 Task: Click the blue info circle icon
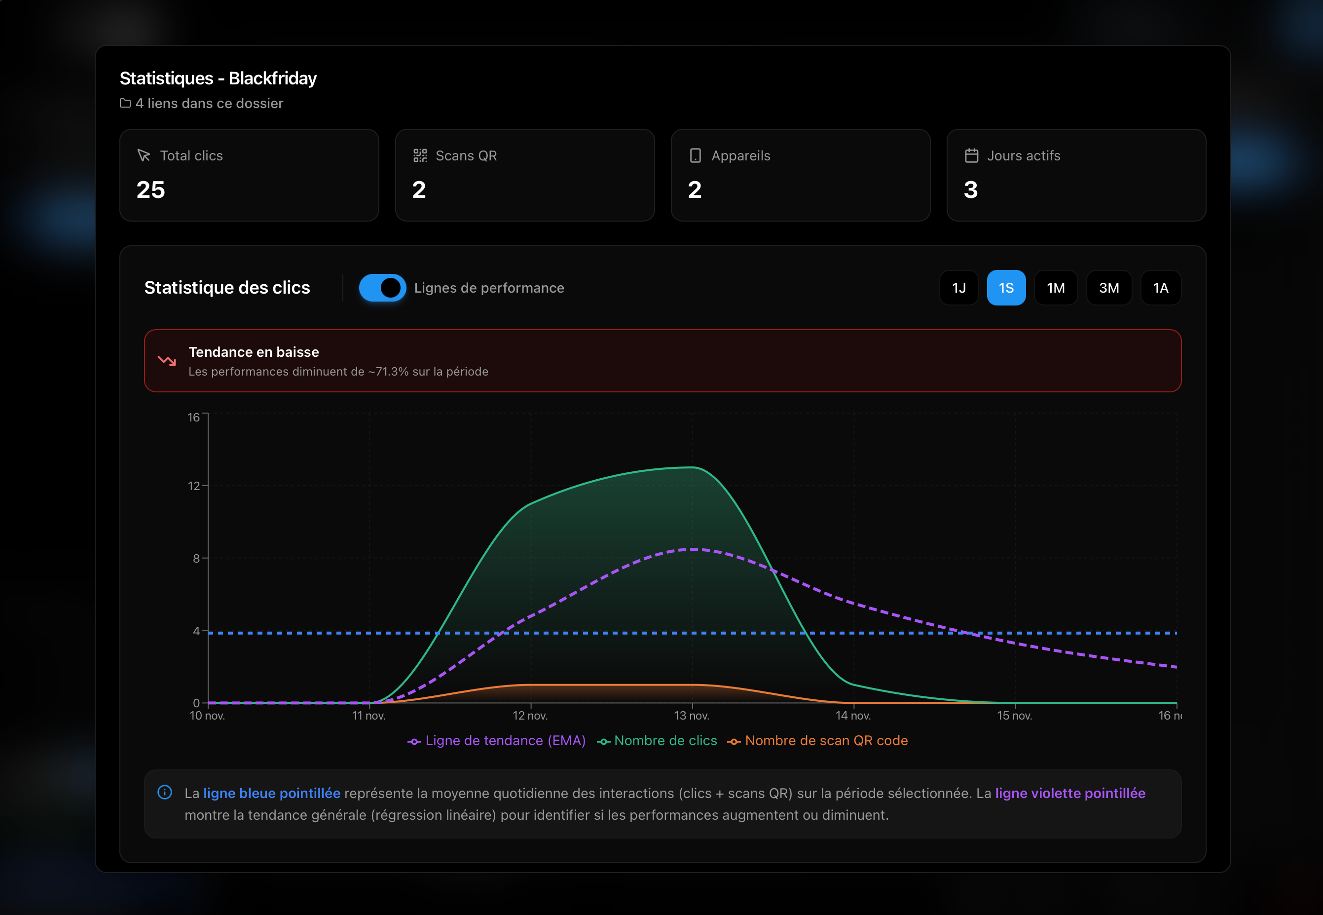(164, 792)
